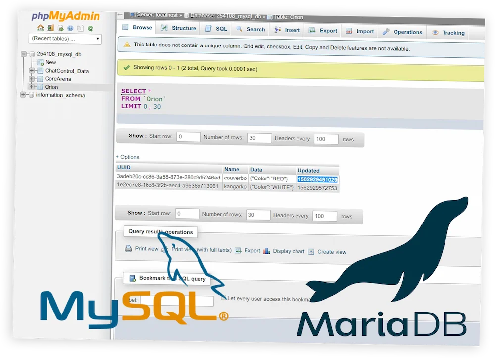Open the Insert tab

(x=287, y=30)
